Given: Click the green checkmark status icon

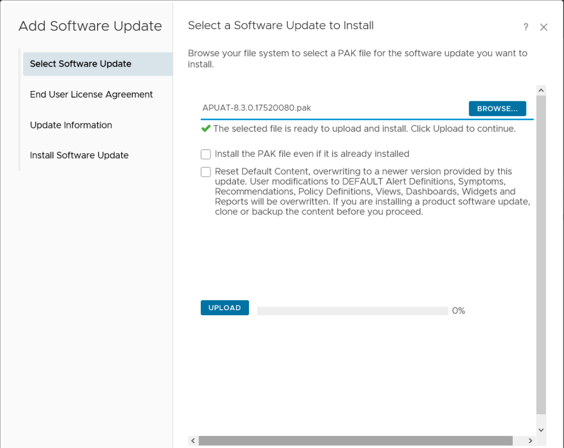Looking at the screenshot, I should pyautogui.click(x=206, y=128).
